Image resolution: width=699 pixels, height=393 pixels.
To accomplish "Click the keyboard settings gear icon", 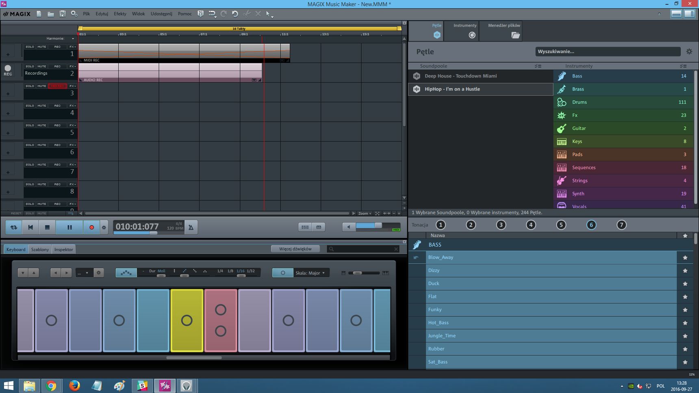I will pos(98,273).
